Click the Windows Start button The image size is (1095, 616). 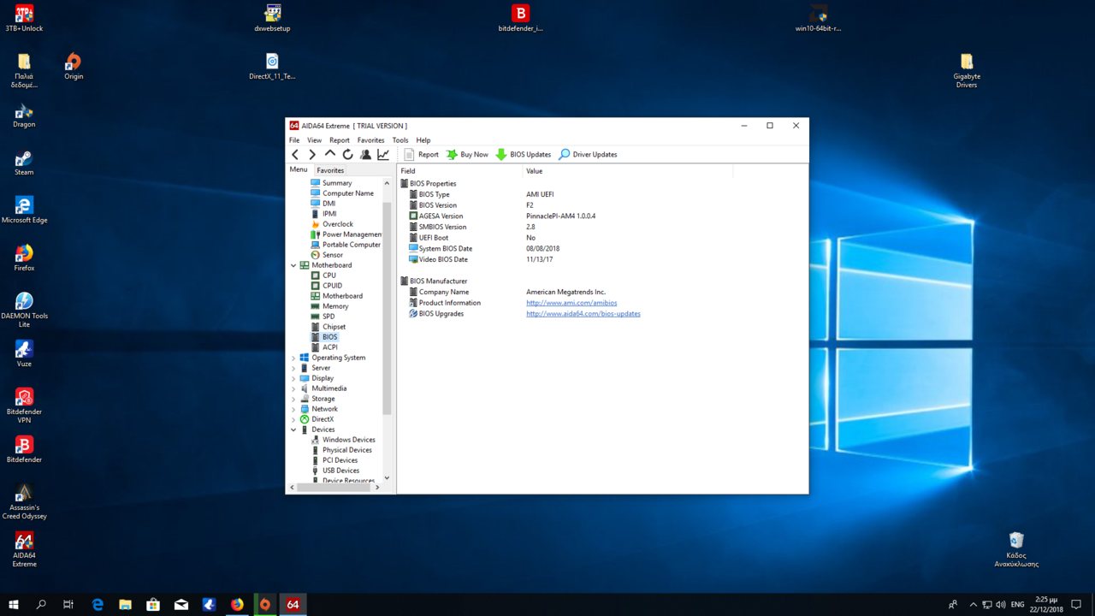(x=14, y=604)
